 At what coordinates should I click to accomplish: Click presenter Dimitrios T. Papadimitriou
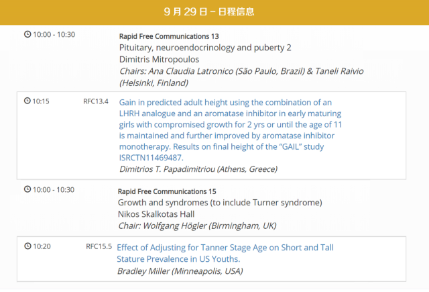(197, 169)
